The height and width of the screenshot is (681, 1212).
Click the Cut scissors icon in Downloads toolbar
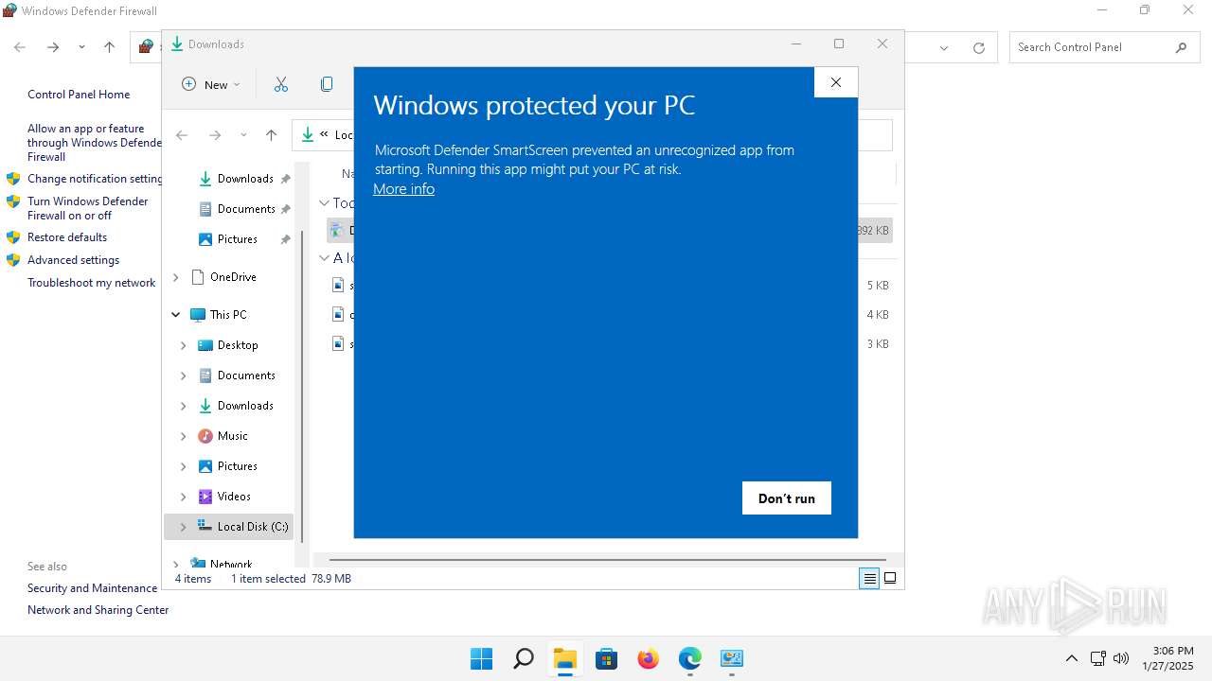[281, 84]
